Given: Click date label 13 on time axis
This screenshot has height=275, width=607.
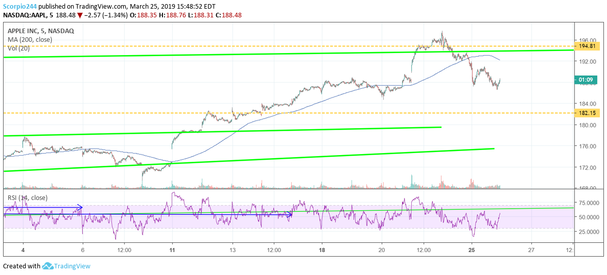Looking at the screenshot, I should (232, 250).
